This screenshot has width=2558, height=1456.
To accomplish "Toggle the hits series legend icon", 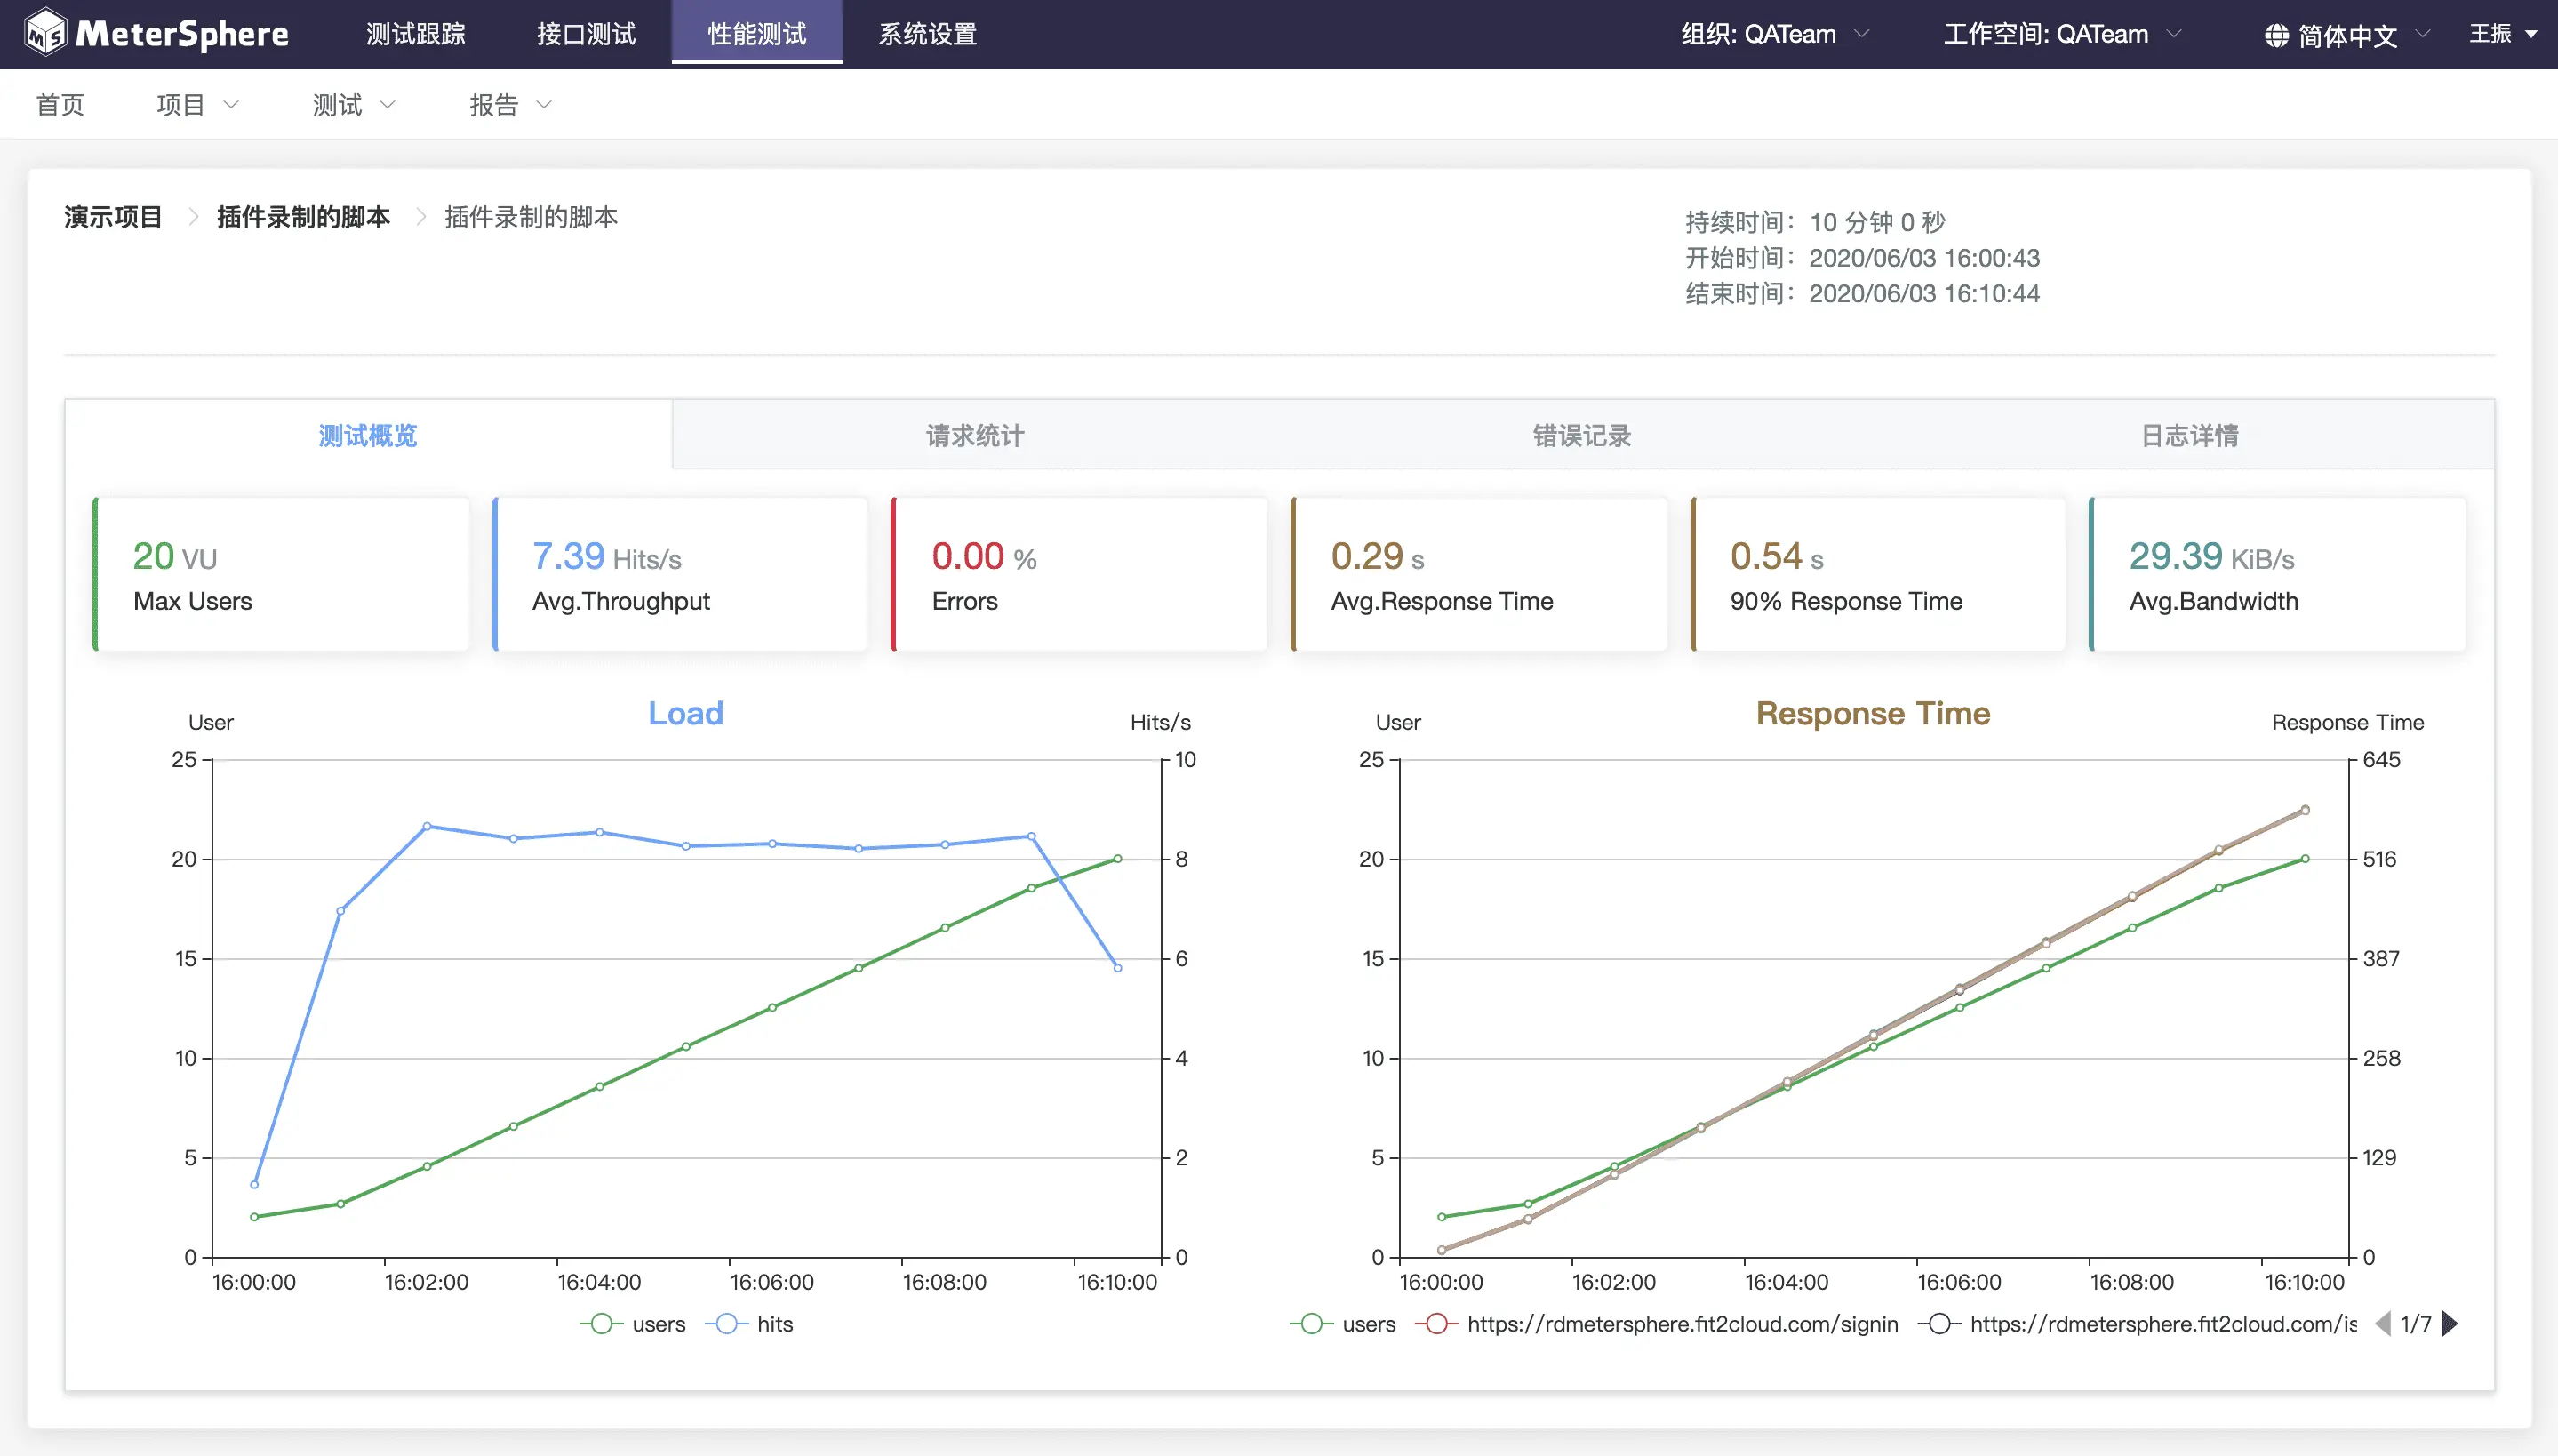I will 727,1324.
